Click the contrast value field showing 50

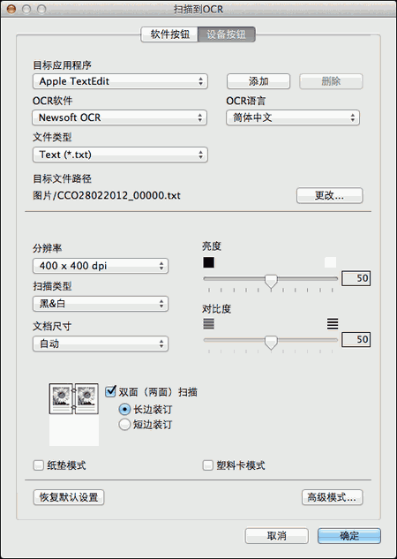[x=356, y=339]
